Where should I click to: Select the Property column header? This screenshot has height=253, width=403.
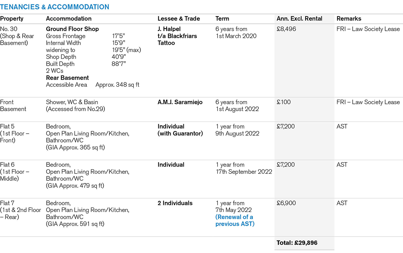tap(12, 19)
